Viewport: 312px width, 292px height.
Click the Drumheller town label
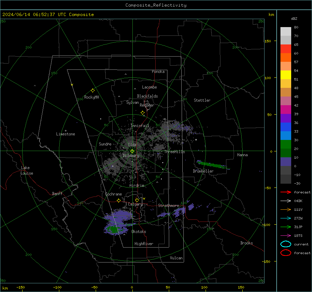pos(203,171)
